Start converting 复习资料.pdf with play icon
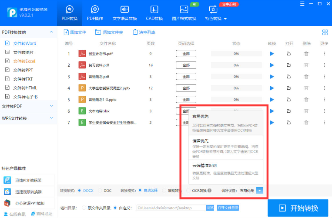This screenshot has width=332, height=218. 272,65
